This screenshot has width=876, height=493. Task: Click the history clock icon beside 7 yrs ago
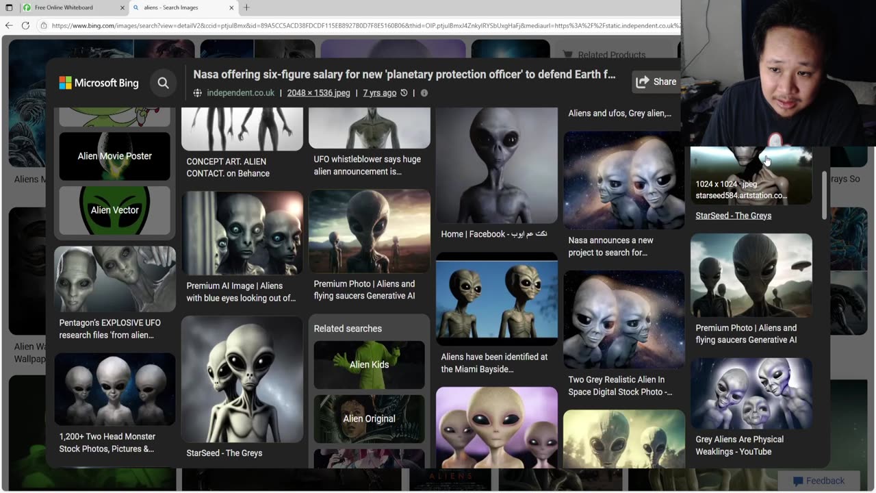[x=404, y=93]
